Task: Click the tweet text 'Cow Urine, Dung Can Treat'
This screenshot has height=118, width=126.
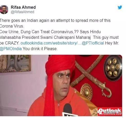Action: click(25, 32)
